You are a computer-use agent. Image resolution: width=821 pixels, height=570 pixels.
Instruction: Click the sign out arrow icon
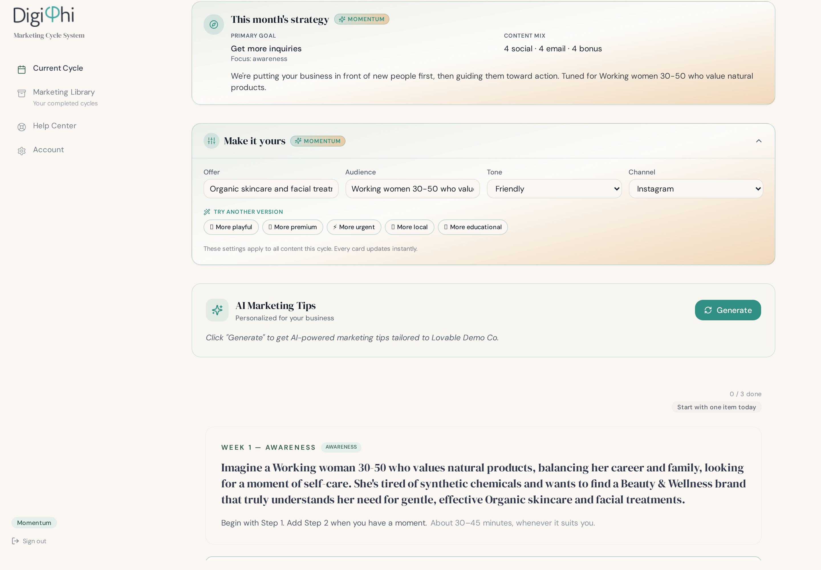coord(15,541)
